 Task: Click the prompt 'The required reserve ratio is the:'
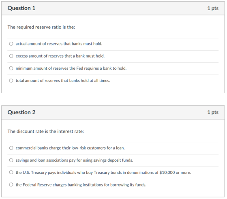41,27
